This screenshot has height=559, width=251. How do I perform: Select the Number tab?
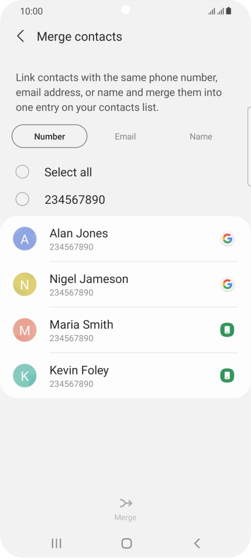click(x=50, y=136)
